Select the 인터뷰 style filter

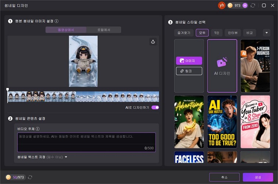click(233, 33)
